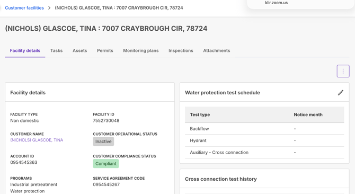The image size is (355, 194).
Task: Select the Facility ID value 7552730048
Action: pos(106,121)
